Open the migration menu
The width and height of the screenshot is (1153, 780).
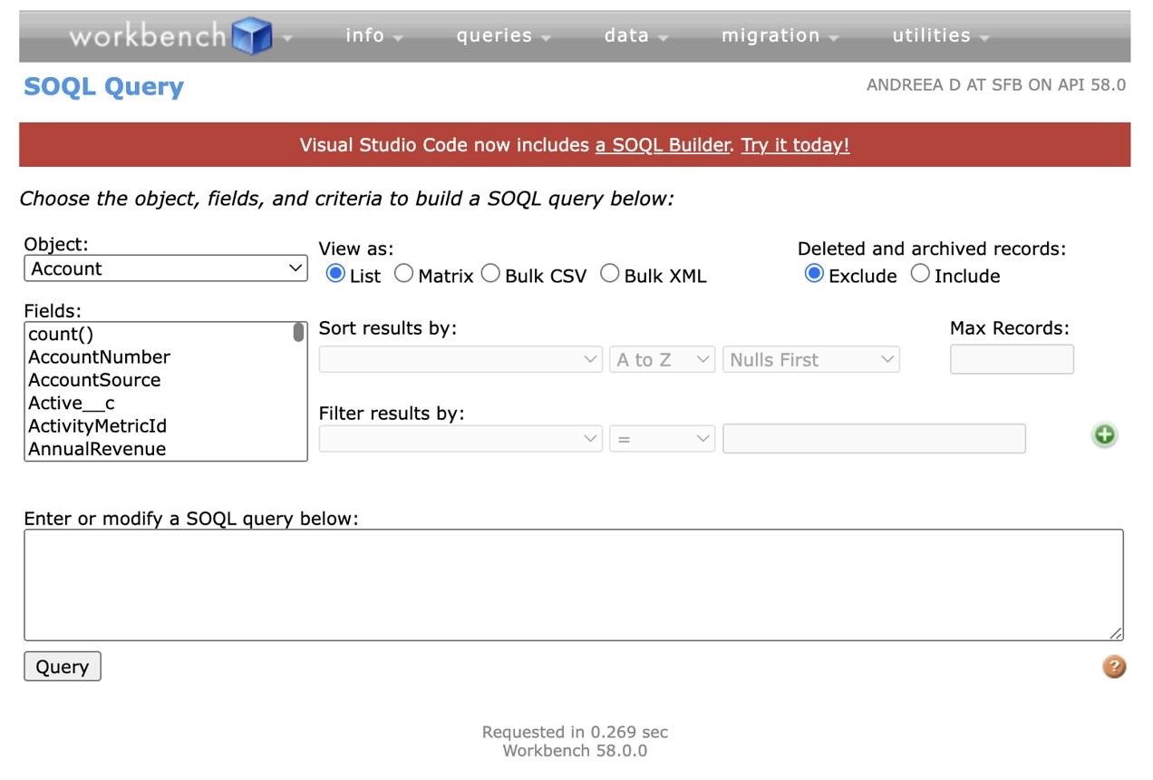pyautogui.click(x=780, y=36)
